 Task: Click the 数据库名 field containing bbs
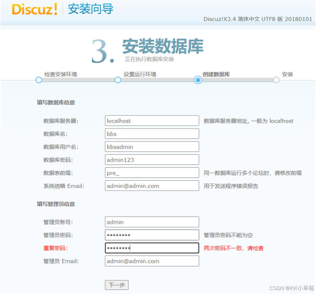click(x=152, y=134)
